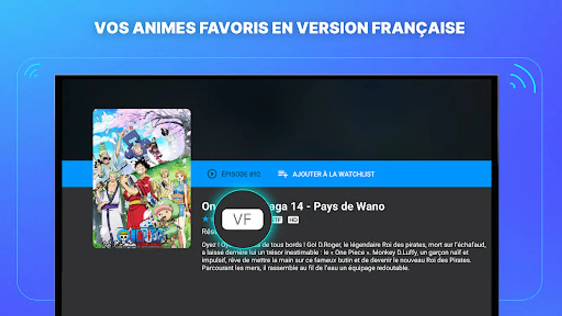The height and width of the screenshot is (316, 562).
Task: Choose the Ajouter à la watchlist label
Action: [333, 174]
